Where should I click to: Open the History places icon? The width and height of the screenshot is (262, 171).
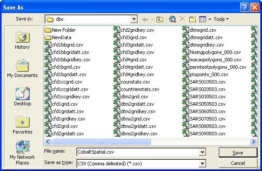coord(23,37)
